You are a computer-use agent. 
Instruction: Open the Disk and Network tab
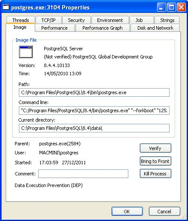coord(155,28)
